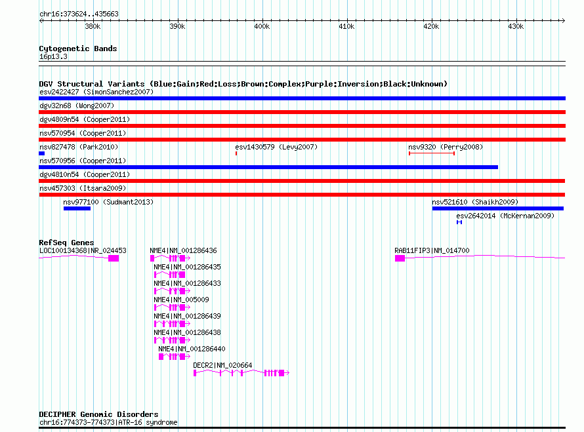This screenshot has width=584, height=432.
Task: Click the ATR-16 syndrome DECIPHER bar
Action: coord(302,428)
